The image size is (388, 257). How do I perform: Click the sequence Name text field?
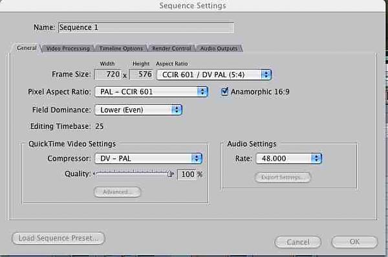point(145,27)
